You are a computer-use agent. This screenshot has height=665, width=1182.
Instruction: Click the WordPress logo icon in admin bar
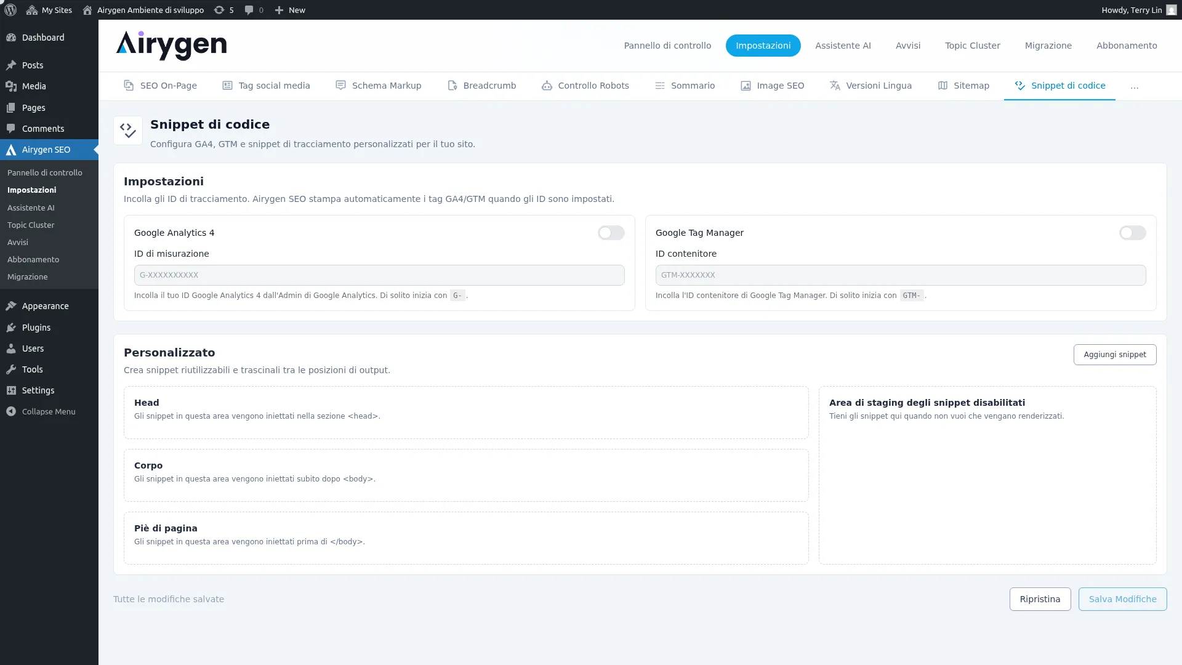click(x=10, y=10)
